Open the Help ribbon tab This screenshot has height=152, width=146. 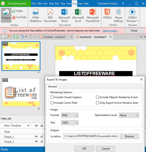(x=86, y=4)
